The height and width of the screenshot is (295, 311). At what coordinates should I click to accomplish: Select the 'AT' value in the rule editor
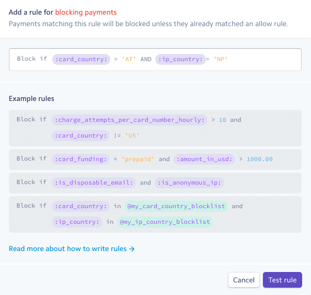[x=129, y=59]
